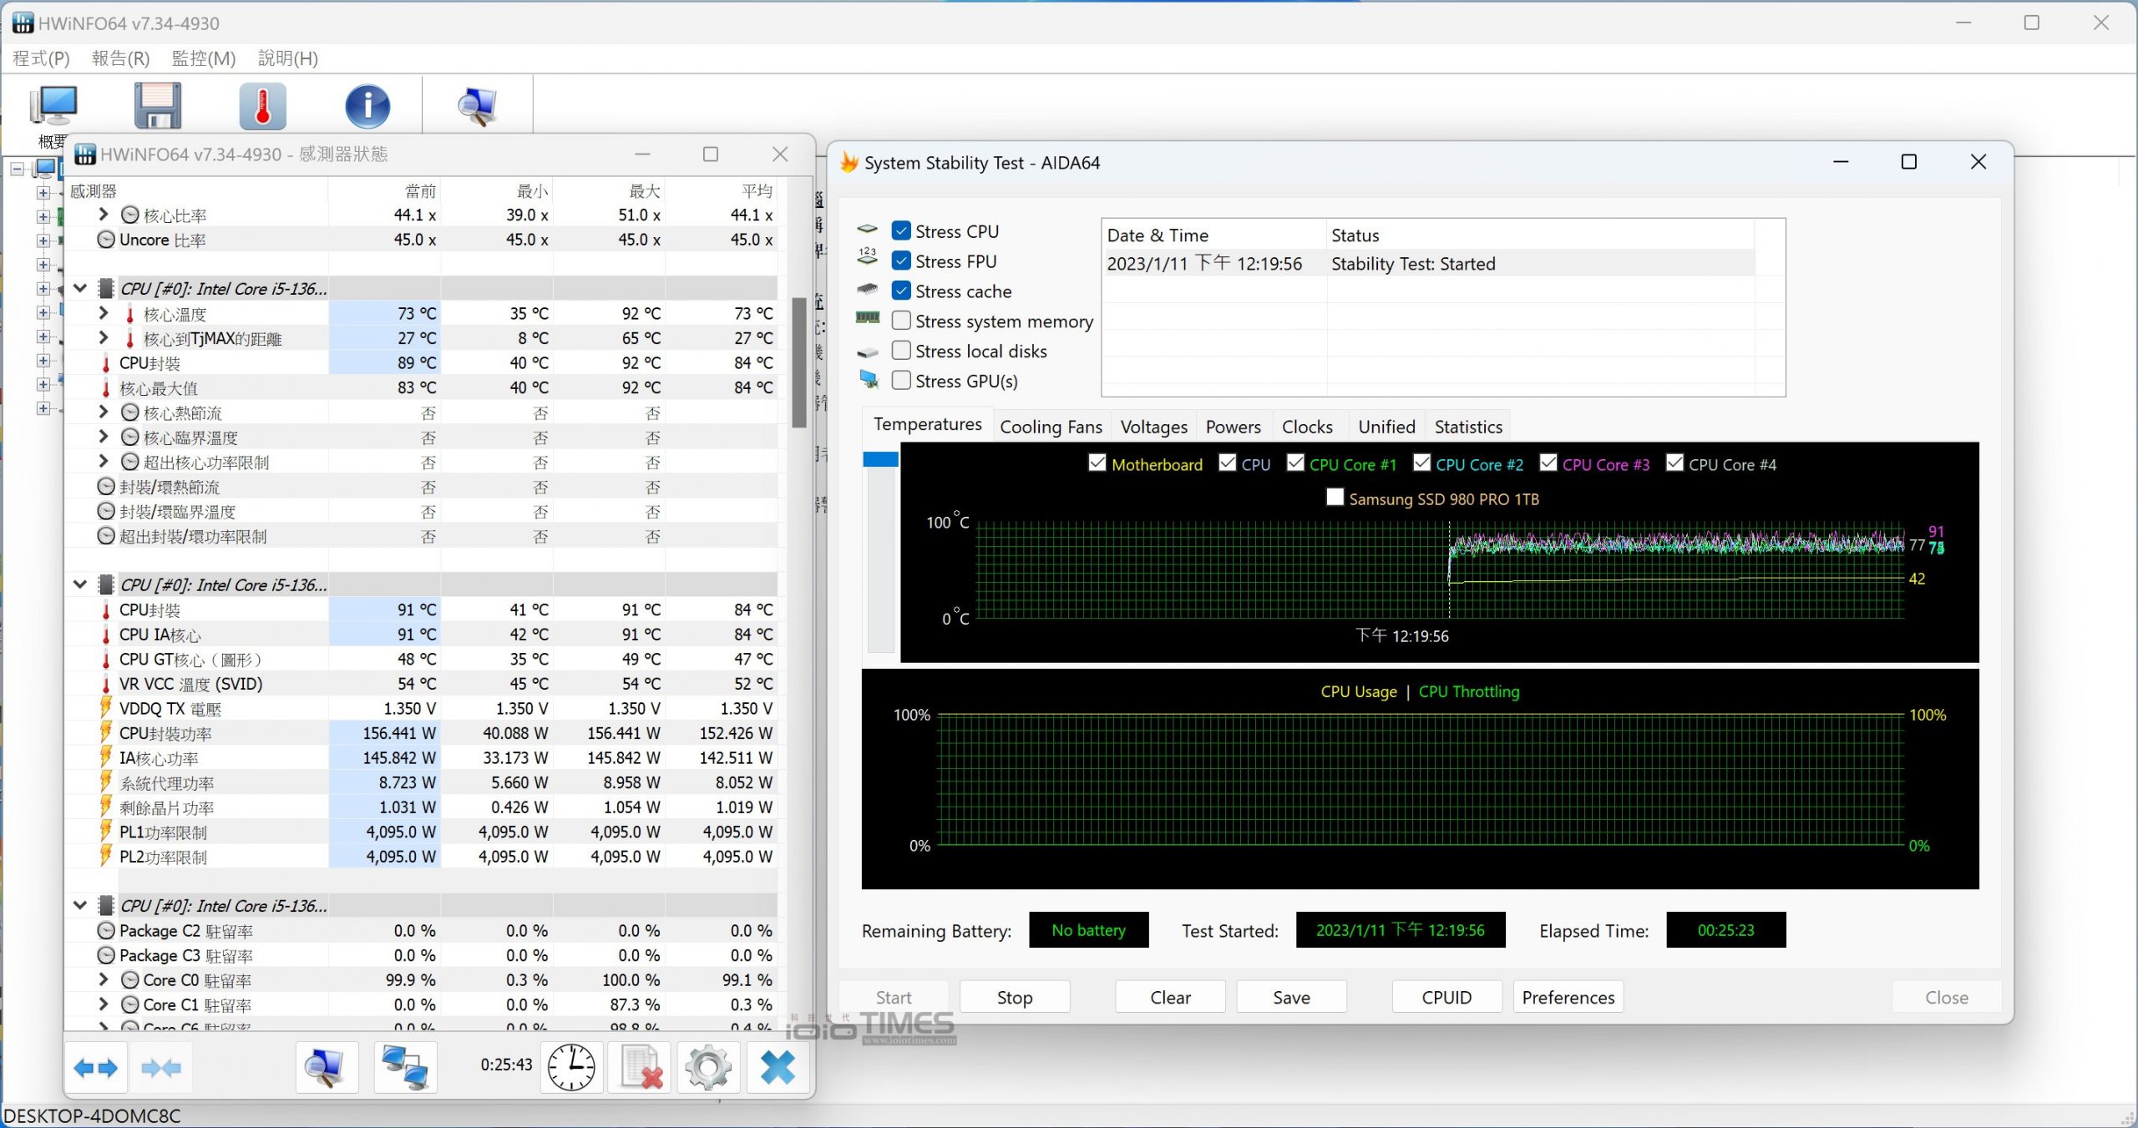
Task: Click the 當前 column header
Action: pos(383,190)
